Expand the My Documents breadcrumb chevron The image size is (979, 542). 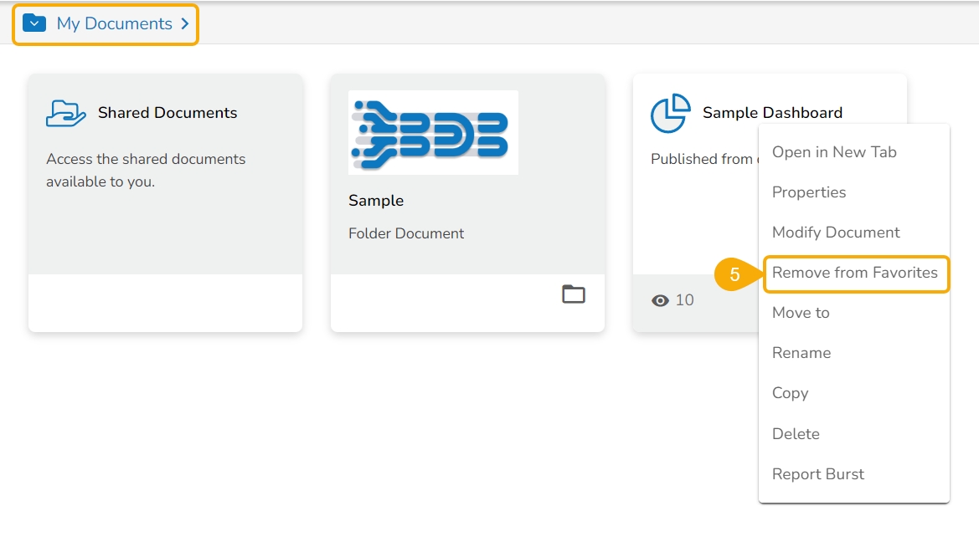pos(185,24)
